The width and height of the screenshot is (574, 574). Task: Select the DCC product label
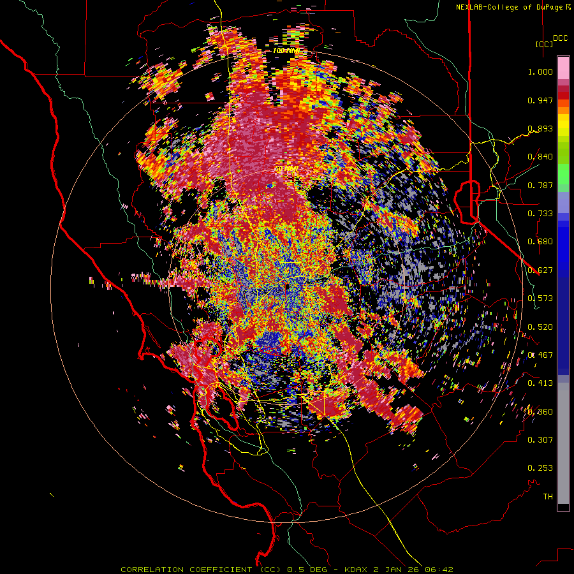coord(560,38)
